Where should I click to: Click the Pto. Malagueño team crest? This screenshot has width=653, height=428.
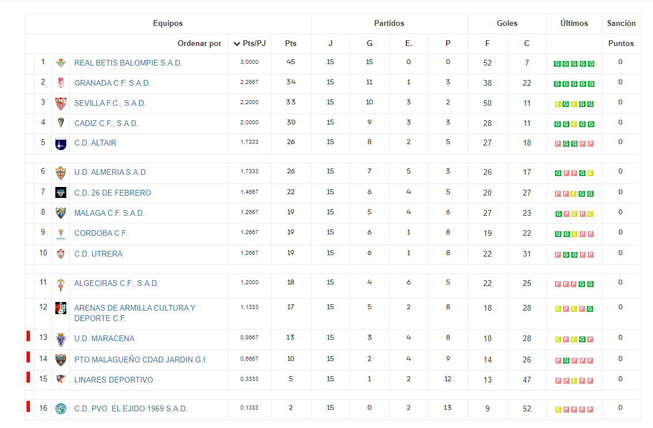[x=61, y=360]
